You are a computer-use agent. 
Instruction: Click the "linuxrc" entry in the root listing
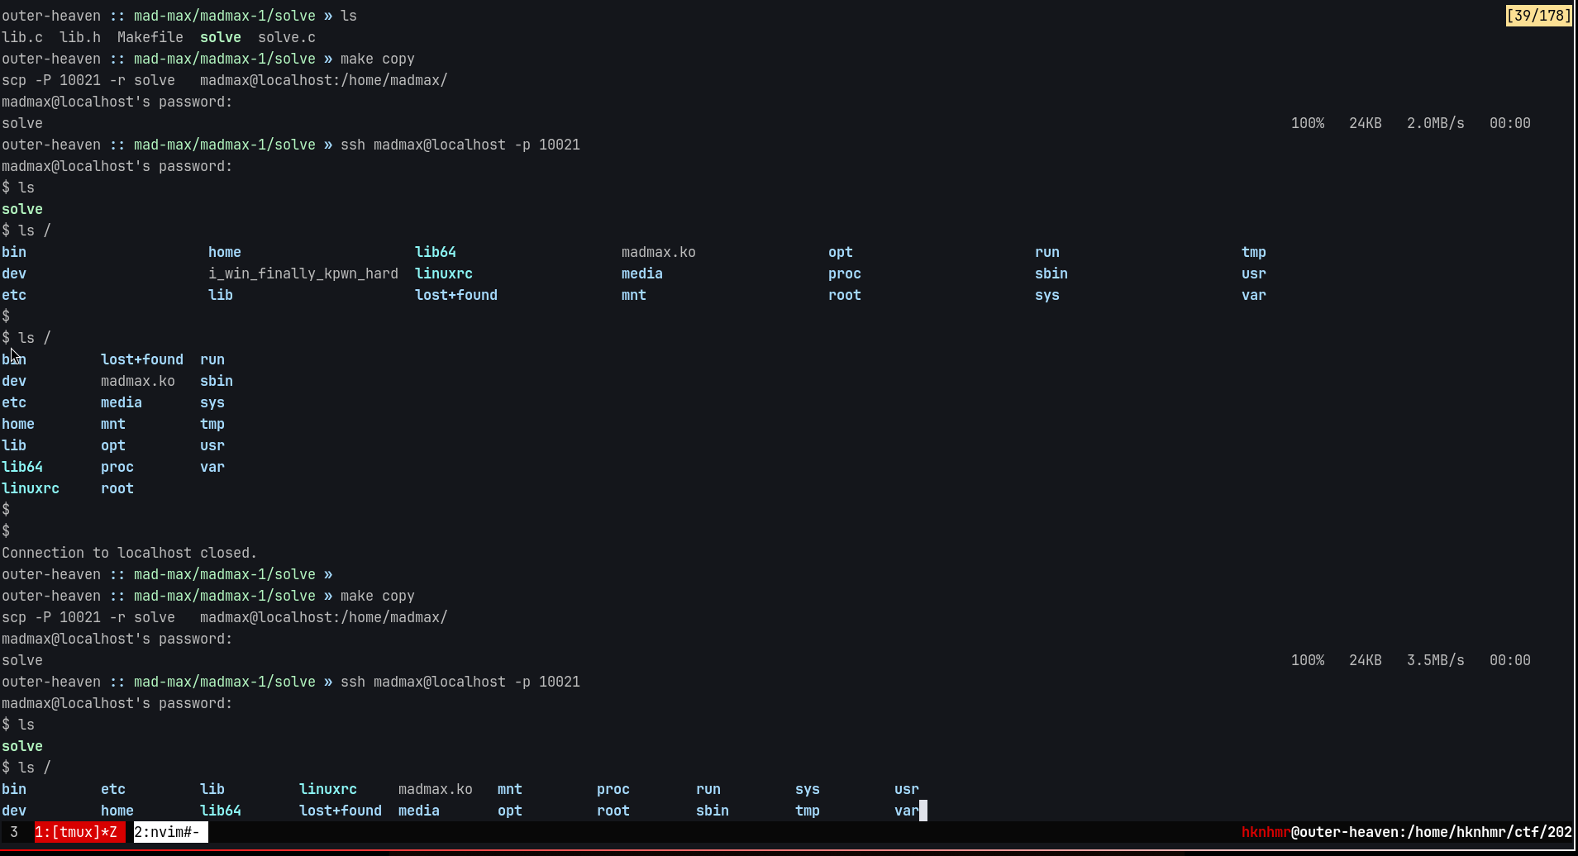coord(443,273)
